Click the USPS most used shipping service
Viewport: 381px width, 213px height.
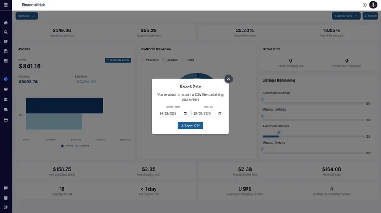pyautogui.click(x=245, y=189)
